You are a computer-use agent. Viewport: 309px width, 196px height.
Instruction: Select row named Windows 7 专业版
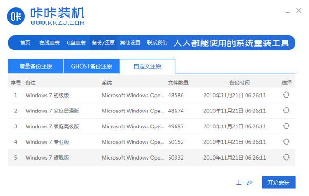pos(152,142)
